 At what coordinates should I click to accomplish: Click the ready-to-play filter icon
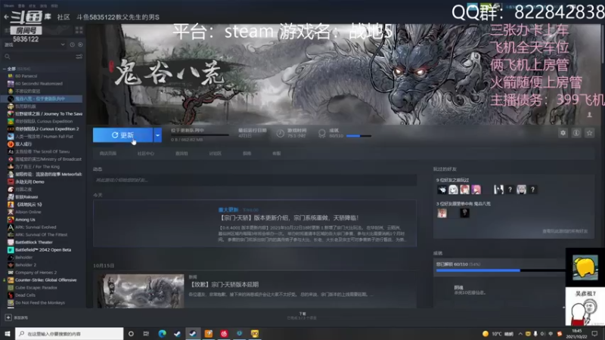[80, 45]
